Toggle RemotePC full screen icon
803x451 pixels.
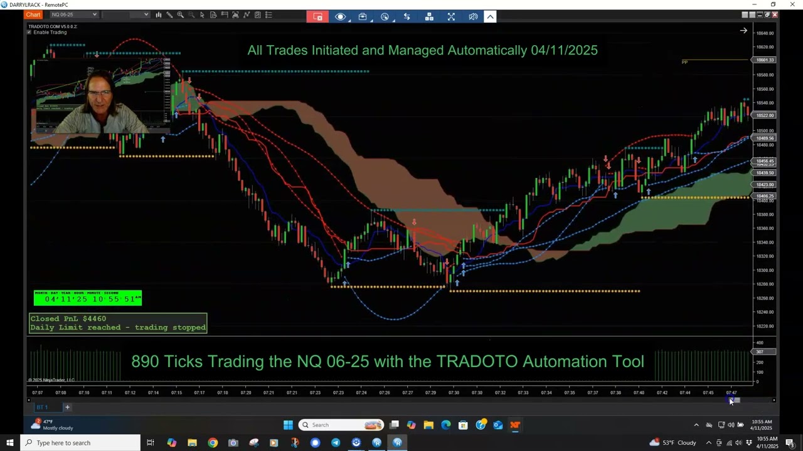point(451,17)
